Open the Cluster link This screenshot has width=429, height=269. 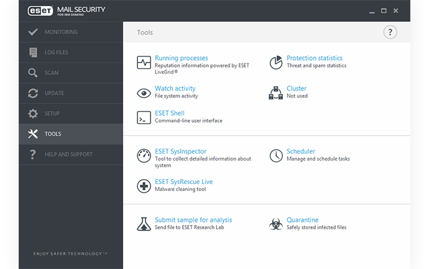[x=297, y=89]
